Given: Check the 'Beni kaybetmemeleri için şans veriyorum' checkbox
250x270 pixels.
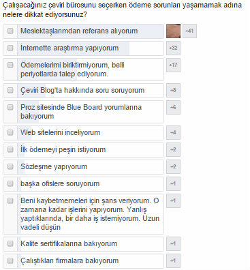Looking at the screenshot, I should [10, 200].
